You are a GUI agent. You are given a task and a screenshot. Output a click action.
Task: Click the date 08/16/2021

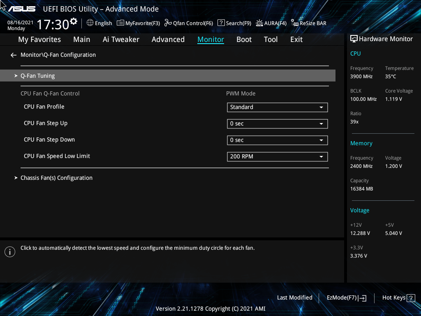coord(21,23)
